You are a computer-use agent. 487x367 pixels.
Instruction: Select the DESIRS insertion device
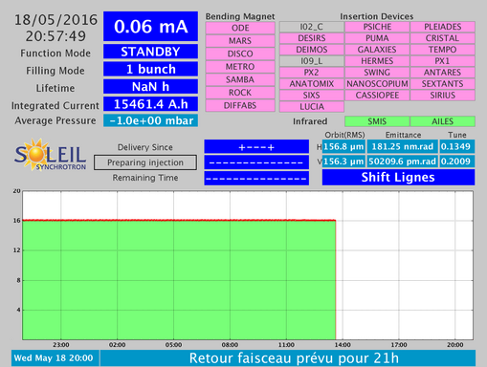312,38
